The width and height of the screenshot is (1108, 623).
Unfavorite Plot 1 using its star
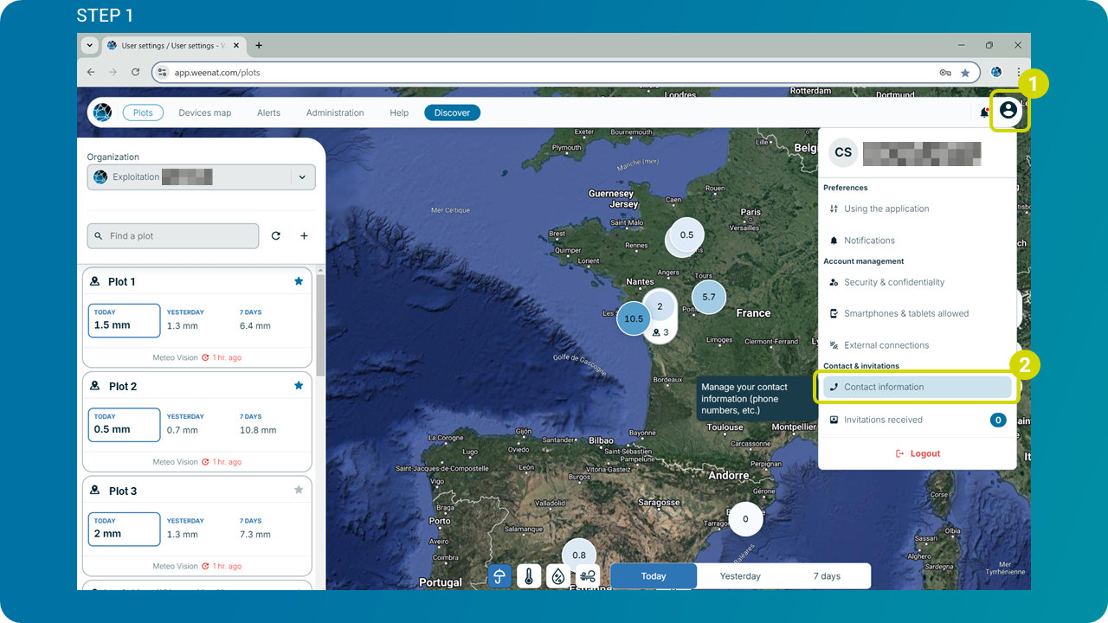[299, 281]
